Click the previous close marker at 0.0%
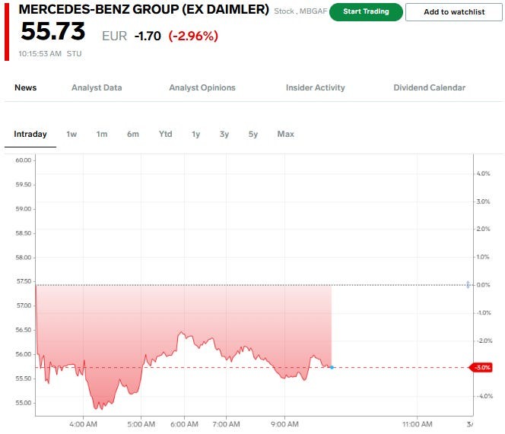505x434 pixels. click(468, 284)
